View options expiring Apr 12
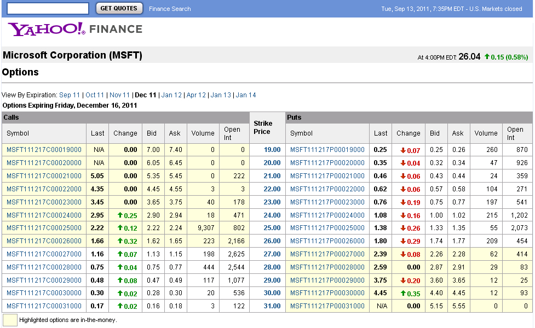The width and height of the screenshot is (535, 328). [x=196, y=95]
